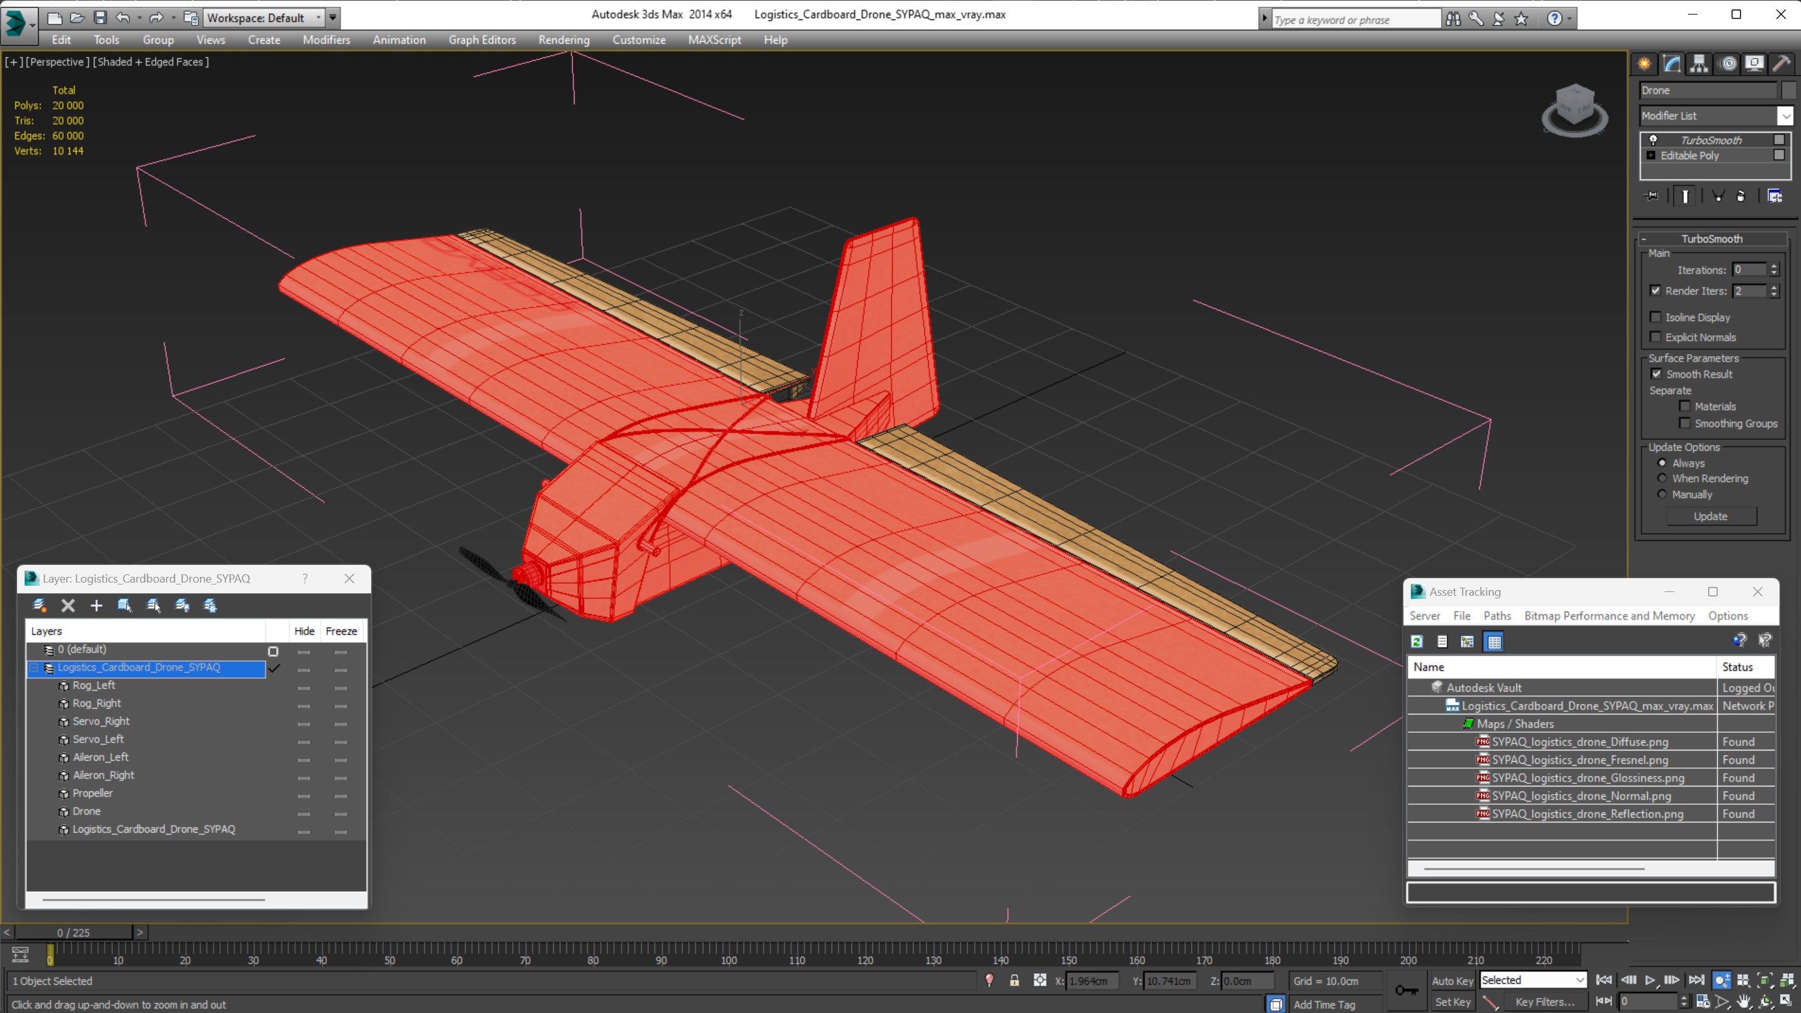Viewport: 1801px width, 1013px height.
Task: Click the TurboSmooth modifier in stack
Action: (x=1712, y=139)
